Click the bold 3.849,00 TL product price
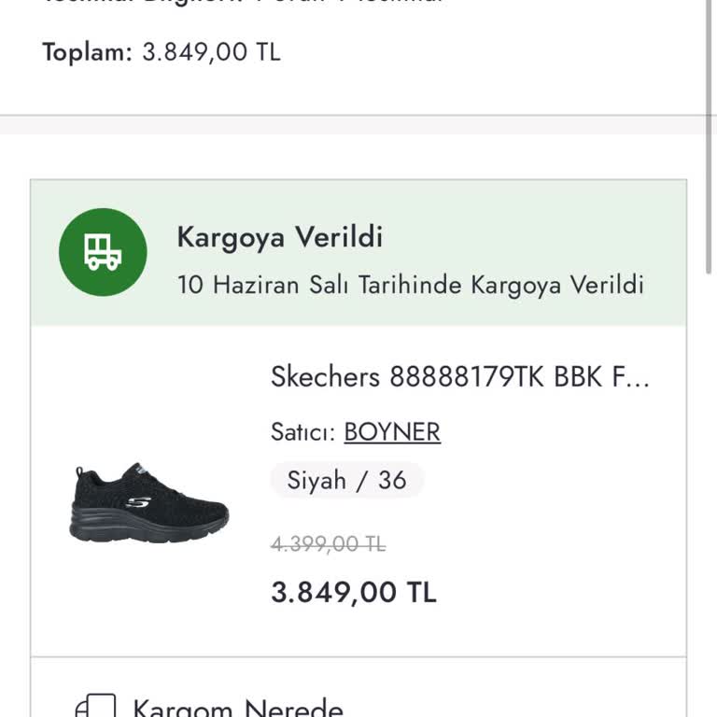Image resolution: width=717 pixels, height=717 pixels. point(353,592)
